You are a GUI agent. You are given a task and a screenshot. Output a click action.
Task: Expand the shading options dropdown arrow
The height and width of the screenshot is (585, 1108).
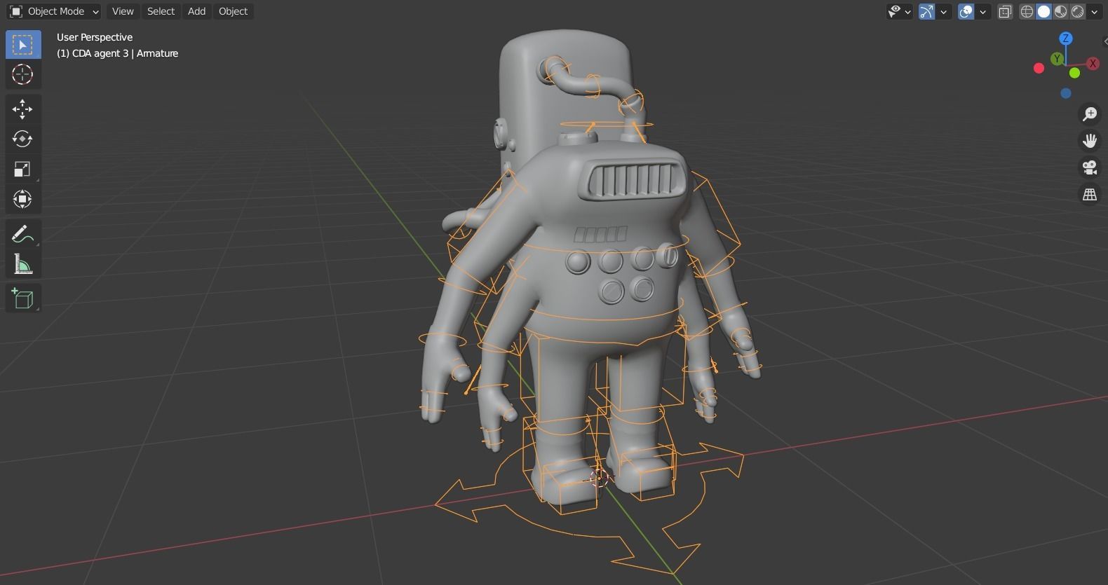point(1094,11)
